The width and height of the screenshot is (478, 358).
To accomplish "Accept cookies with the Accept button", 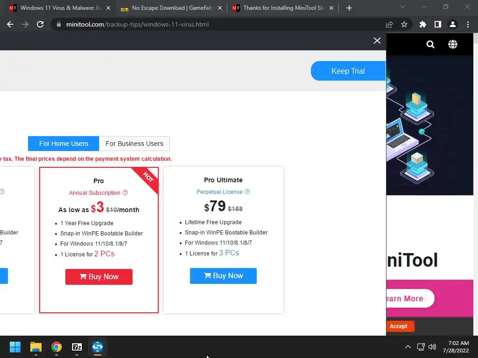I will pos(399,326).
